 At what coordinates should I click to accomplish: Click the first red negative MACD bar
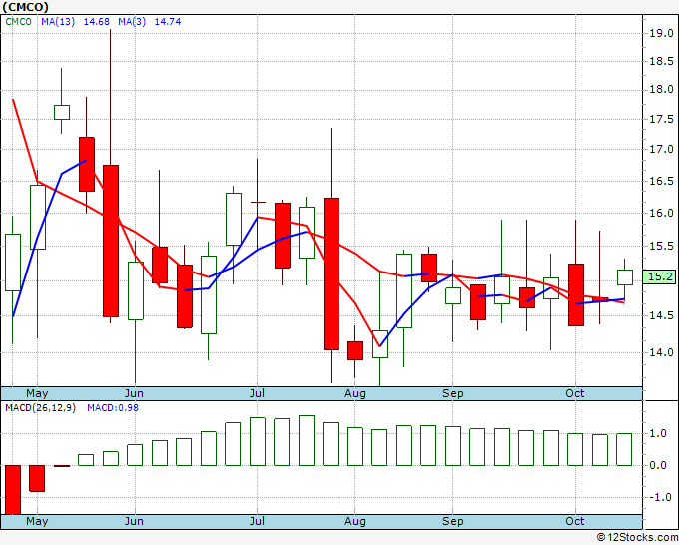(13, 489)
